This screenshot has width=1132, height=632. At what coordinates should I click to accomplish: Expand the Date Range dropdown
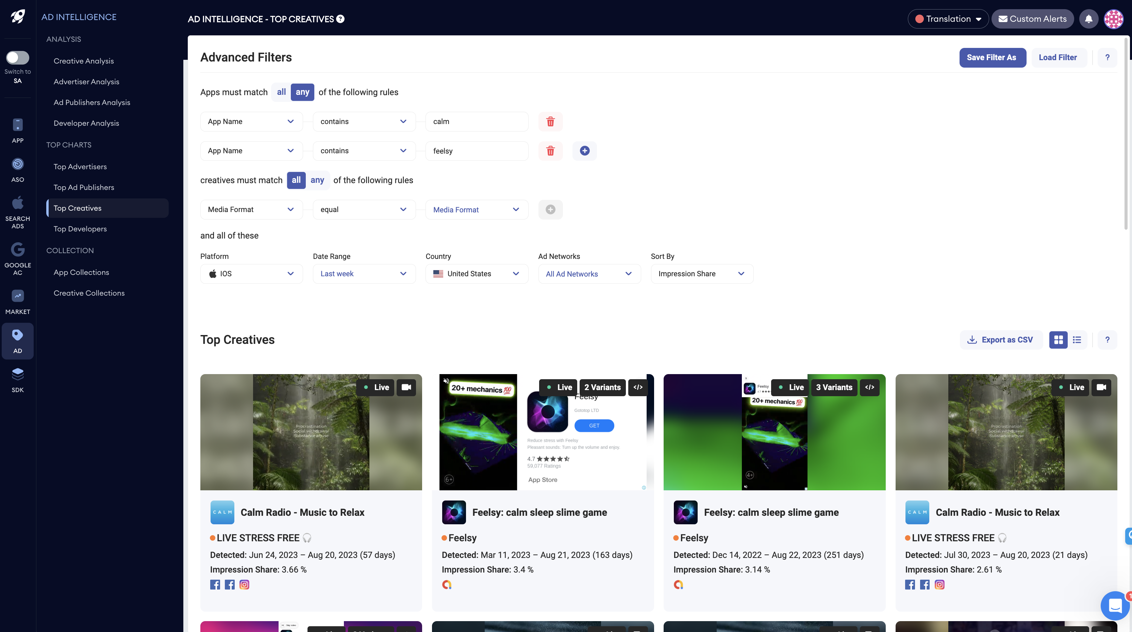364,274
